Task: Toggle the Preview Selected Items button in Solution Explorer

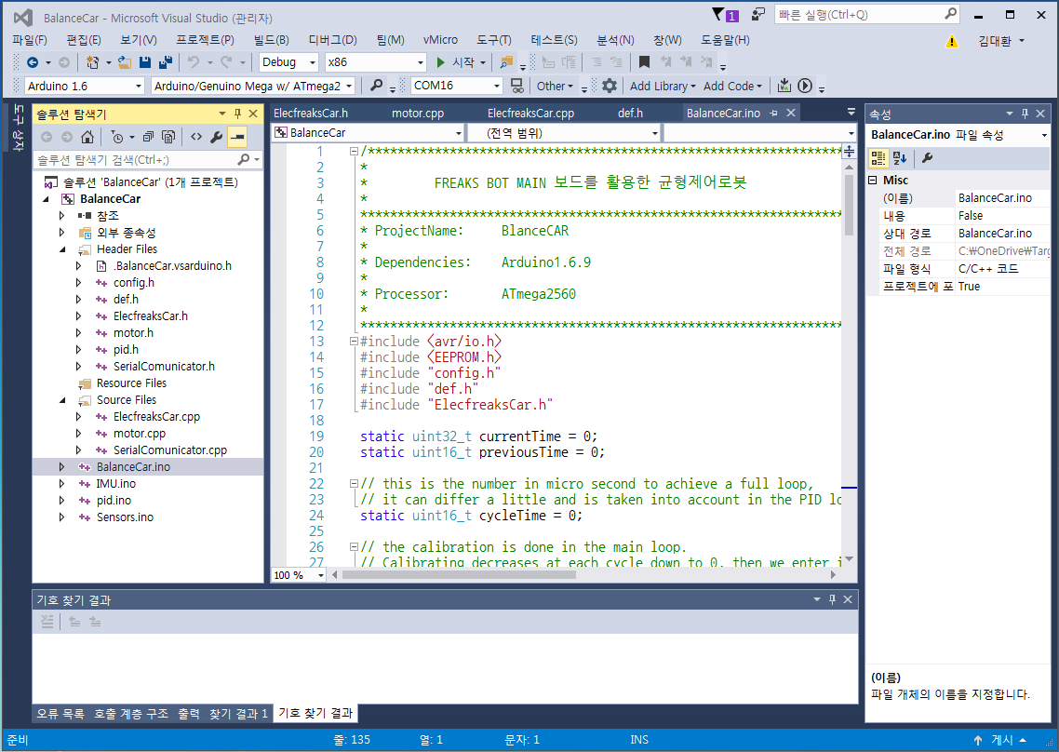Action: click(x=237, y=137)
